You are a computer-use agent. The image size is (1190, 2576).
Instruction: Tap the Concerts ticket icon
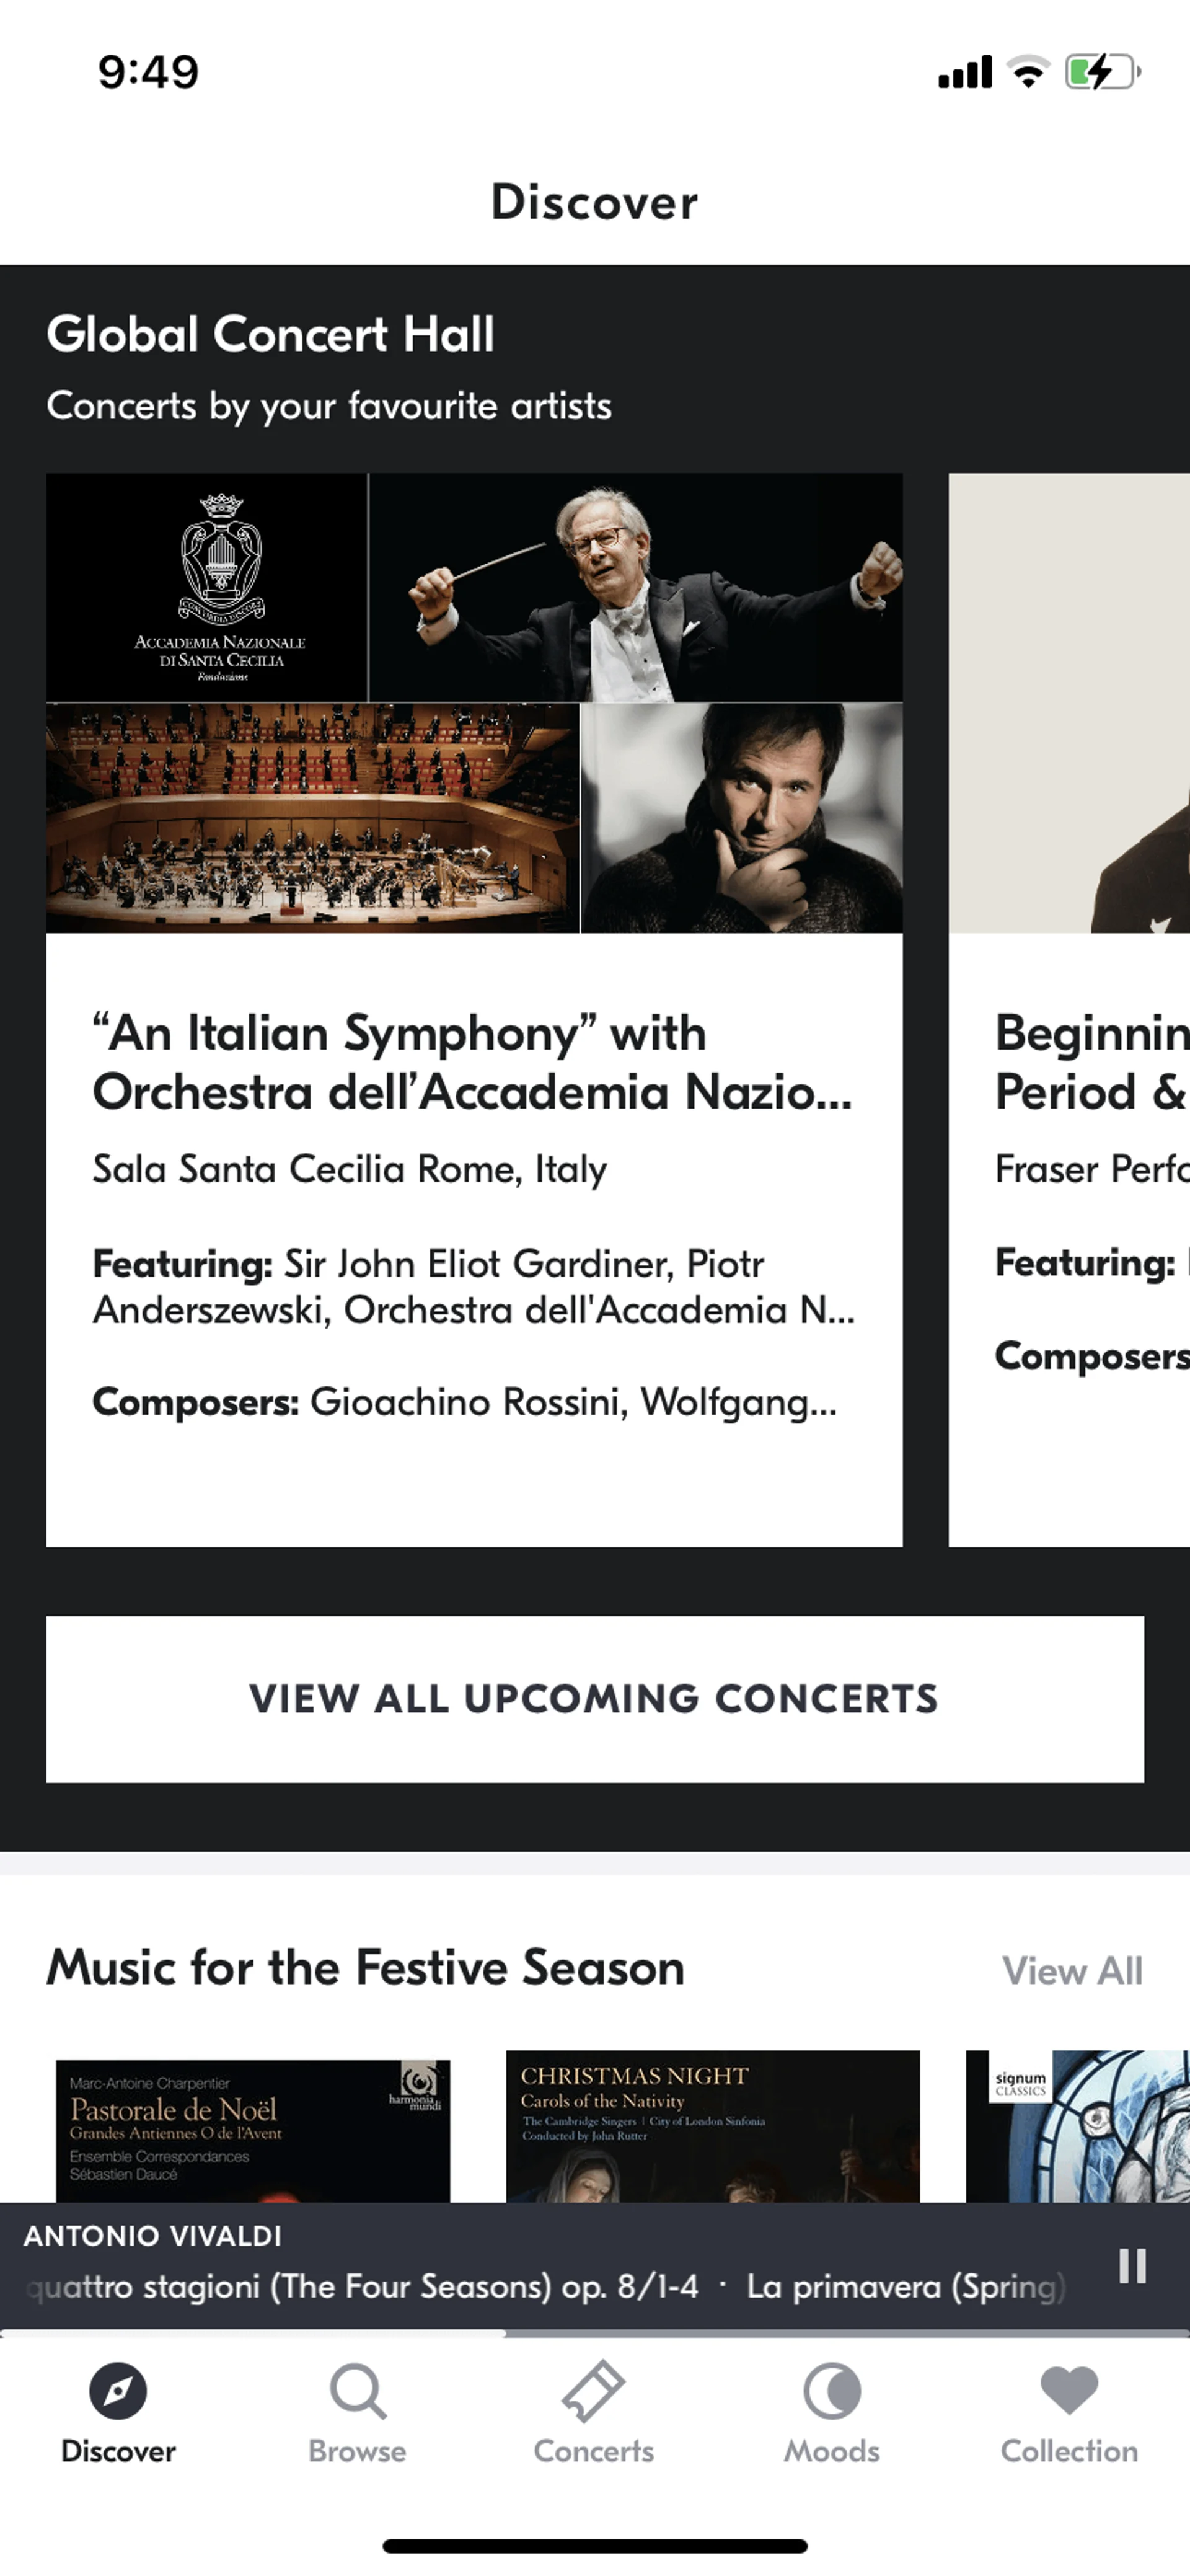point(594,2392)
